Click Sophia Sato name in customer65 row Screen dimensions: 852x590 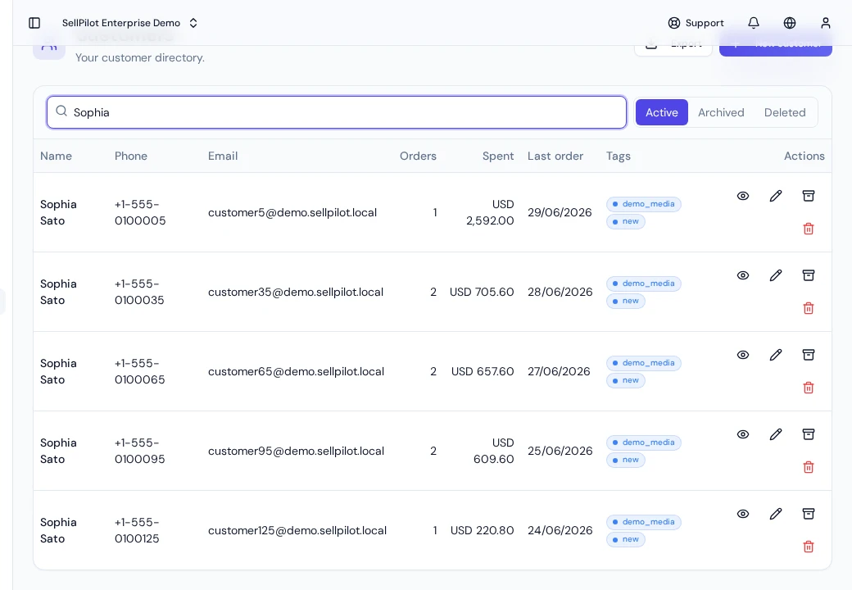(58, 371)
